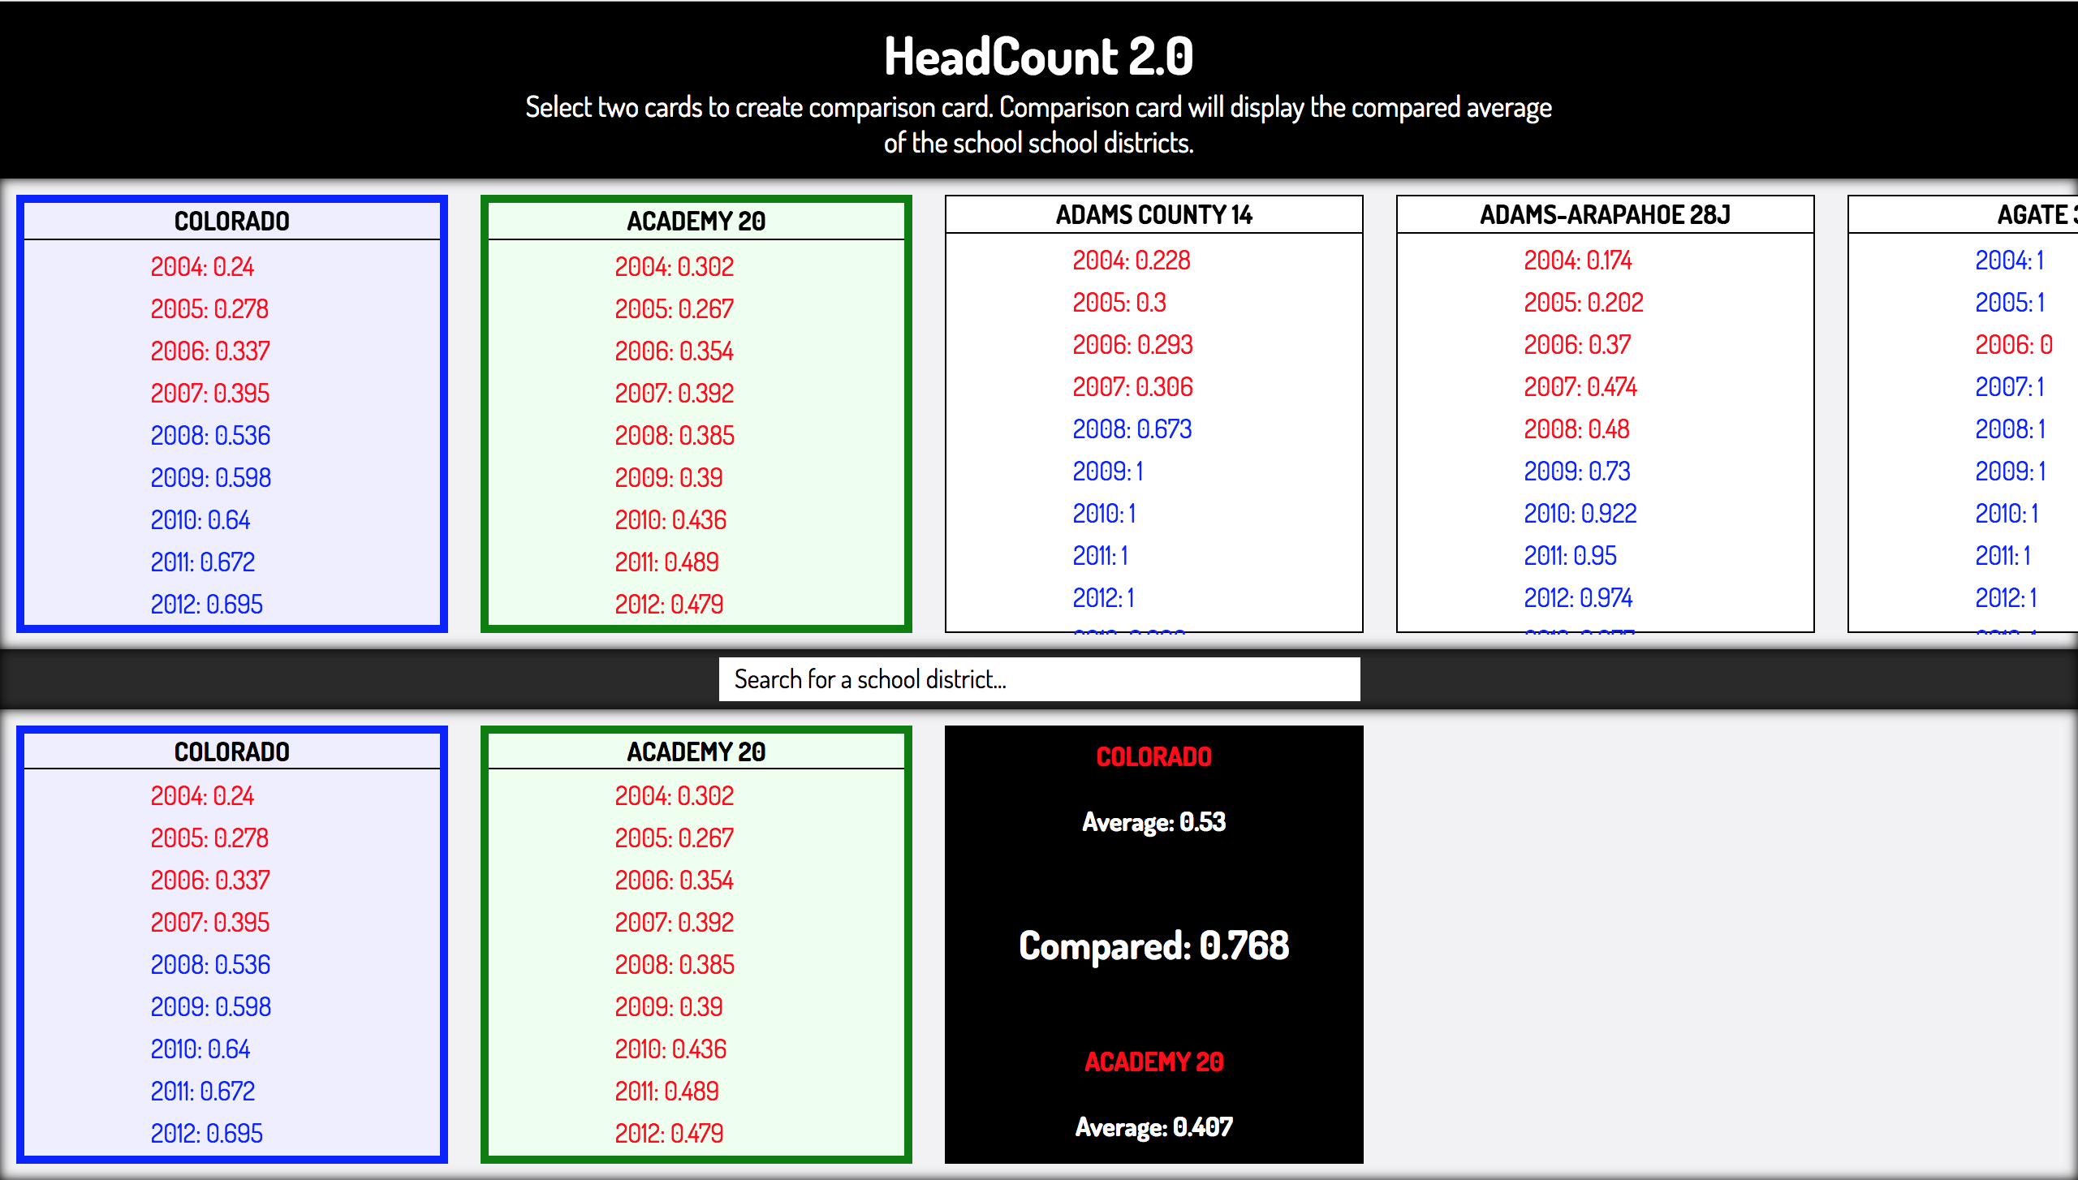This screenshot has height=1180, width=2078.
Task: Click Average: 0.53 in comparison card
Action: [x=1153, y=822]
